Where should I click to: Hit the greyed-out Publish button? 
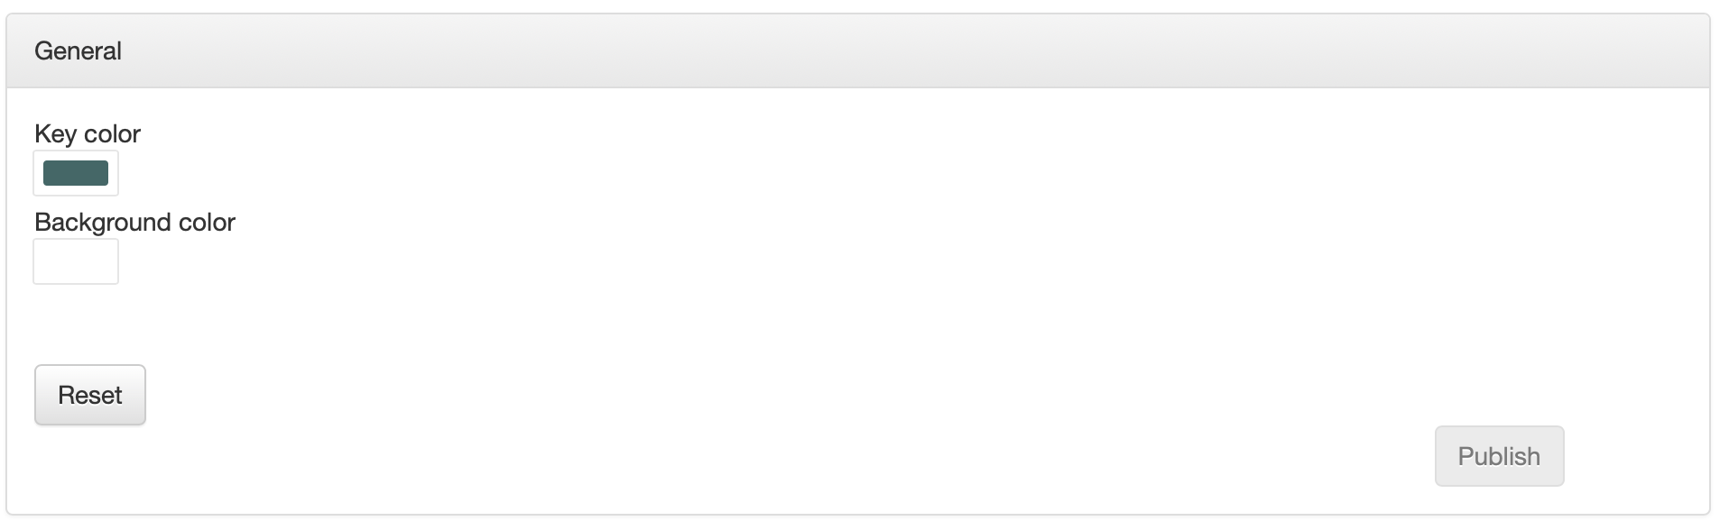[1499, 456]
